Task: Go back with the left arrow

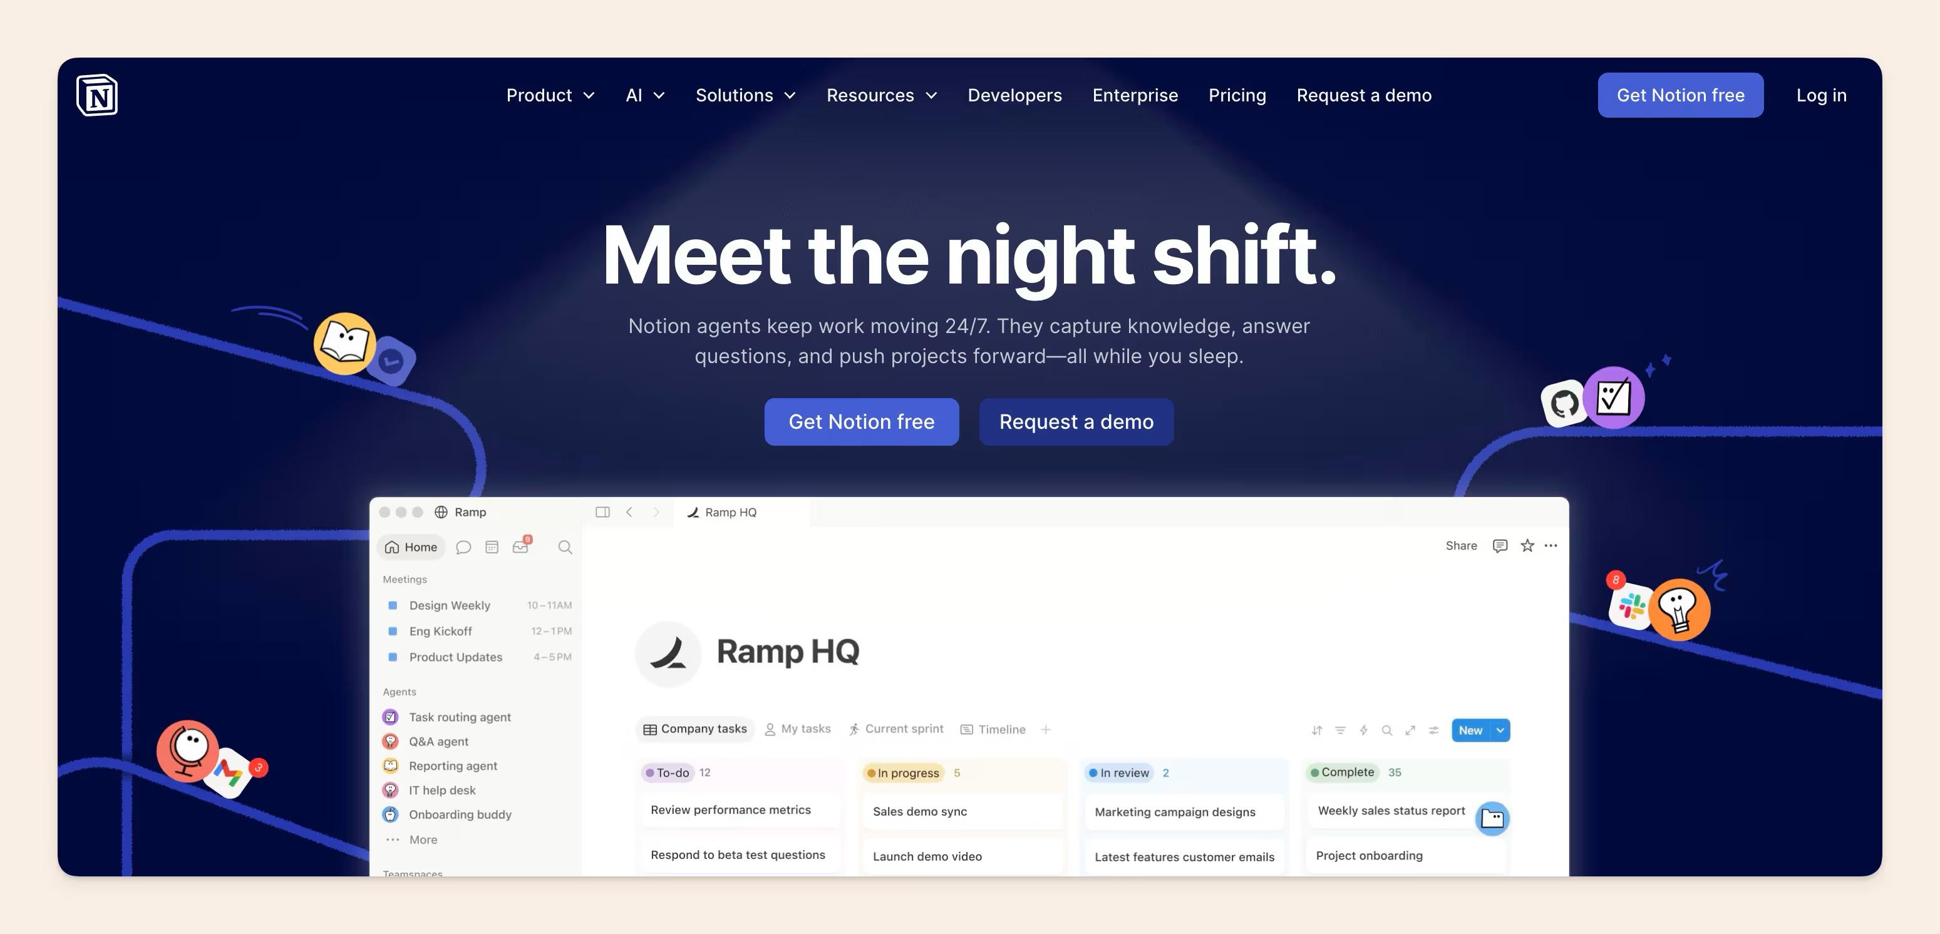Action: 629,512
